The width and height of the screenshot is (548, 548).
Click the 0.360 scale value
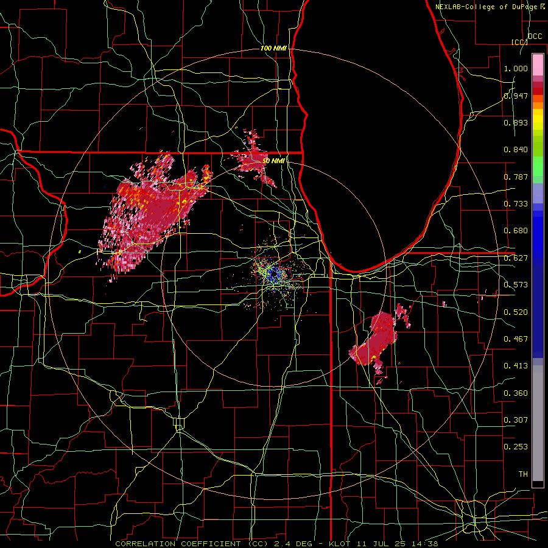tap(516, 393)
